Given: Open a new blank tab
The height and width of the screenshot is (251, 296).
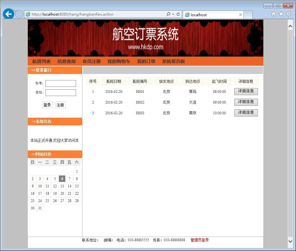Looking at the screenshot, I should pos(248,15).
